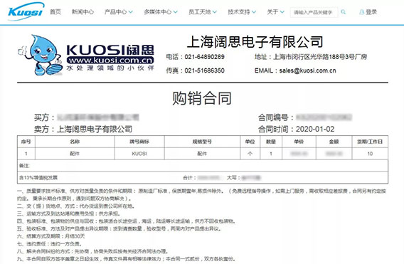This screenshot has height=264, width=404.
Task: Click the www.kuosi.com.cn address in the logo
Action: (110, 60)
